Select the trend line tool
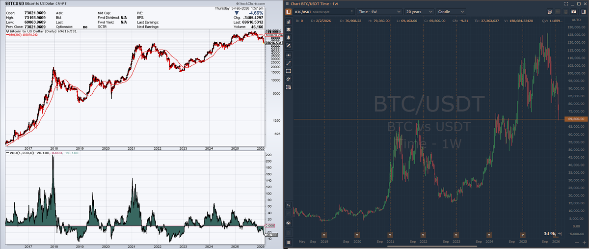 click(289, 62)
